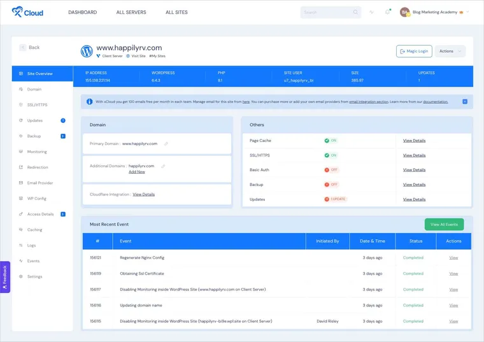
Task: Click Add New under Additional Domains
Action: tap(137, 172)
